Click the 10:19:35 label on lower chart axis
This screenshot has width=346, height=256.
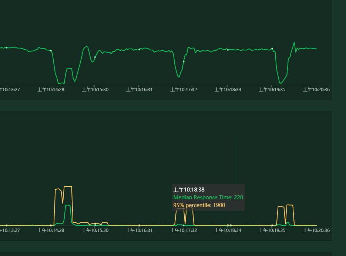click(x=272, y=230)
